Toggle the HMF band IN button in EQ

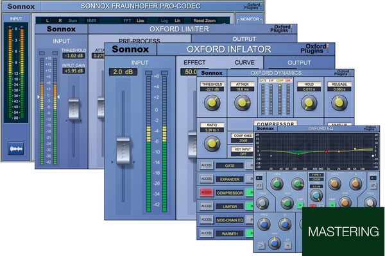coord(332,205)
